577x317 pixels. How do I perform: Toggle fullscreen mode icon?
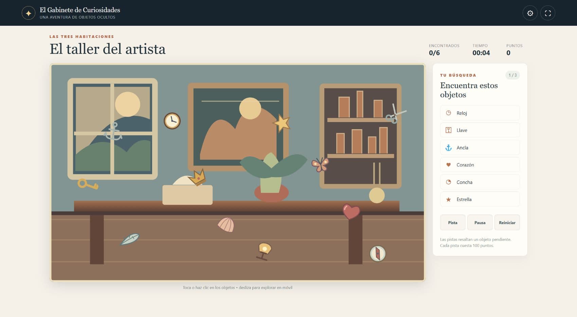547,13
